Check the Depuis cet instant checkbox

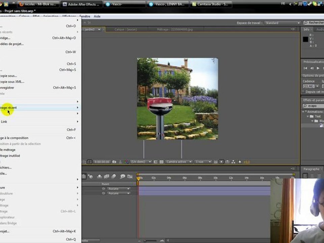(x=303, y=92)
